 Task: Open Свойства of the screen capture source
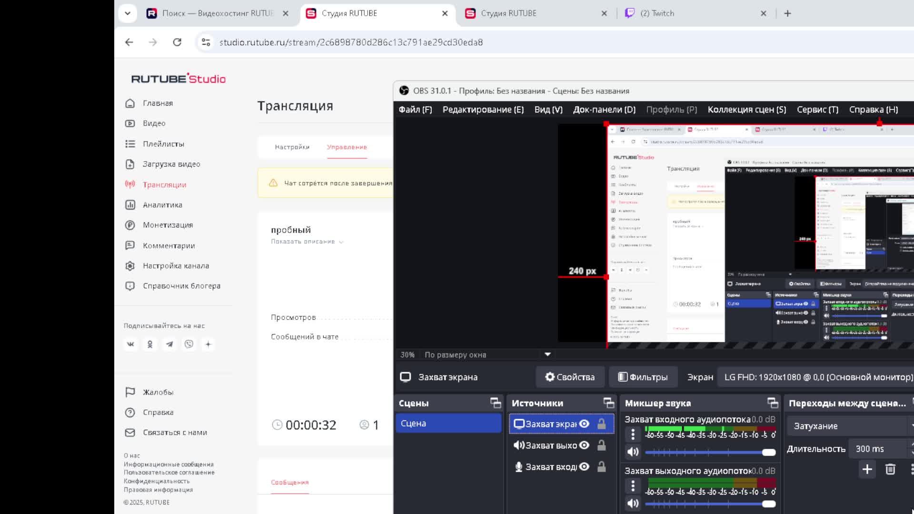(570, 376)
